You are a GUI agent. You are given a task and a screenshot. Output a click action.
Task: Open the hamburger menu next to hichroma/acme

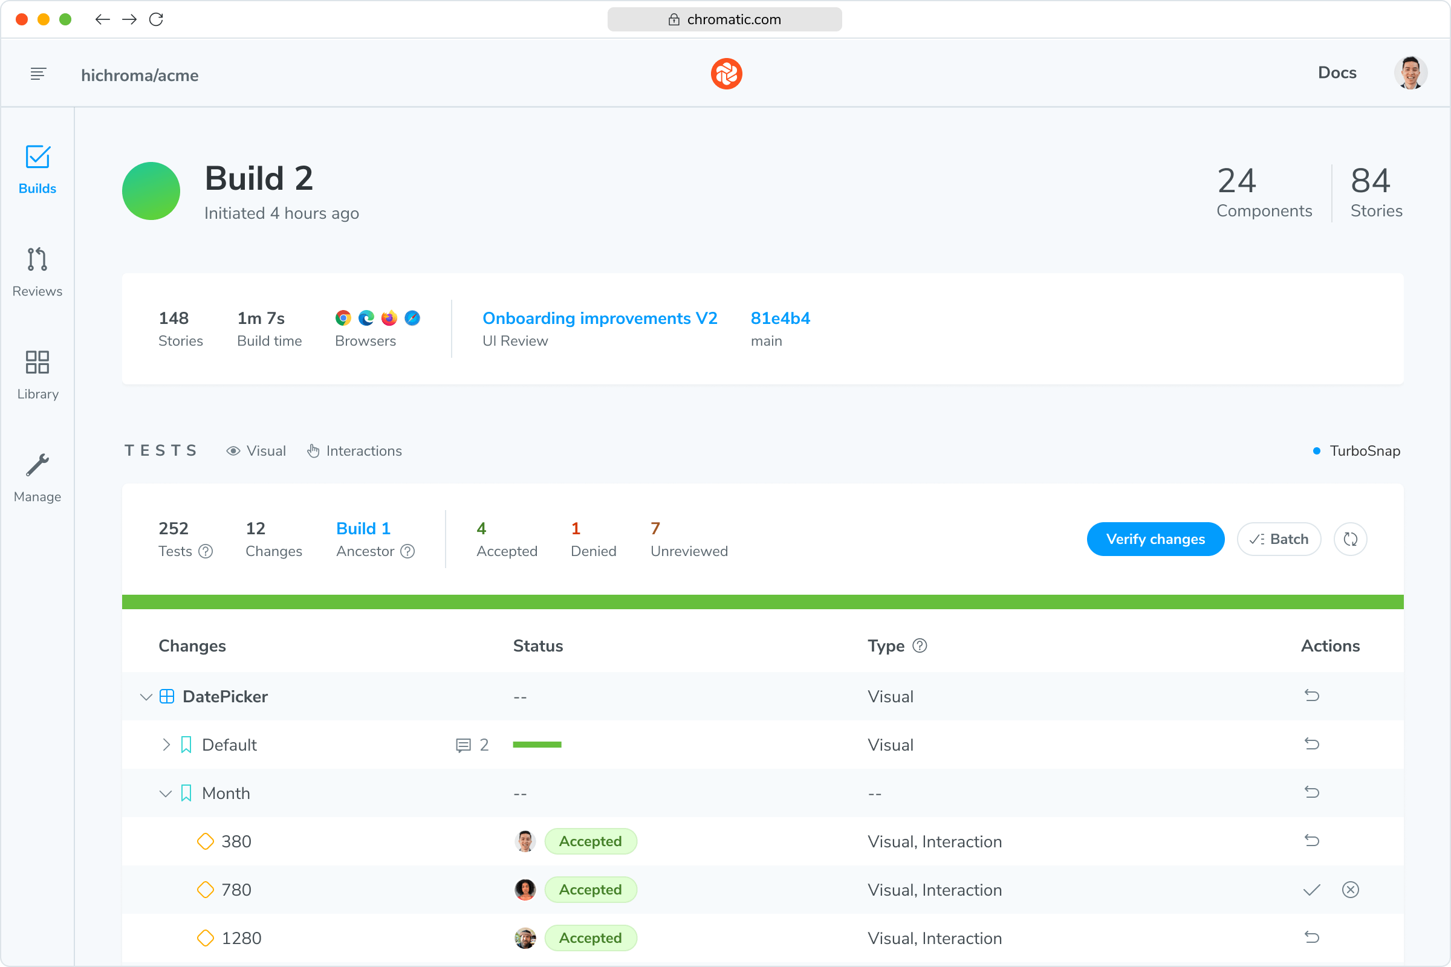click(x=37, y=73)
